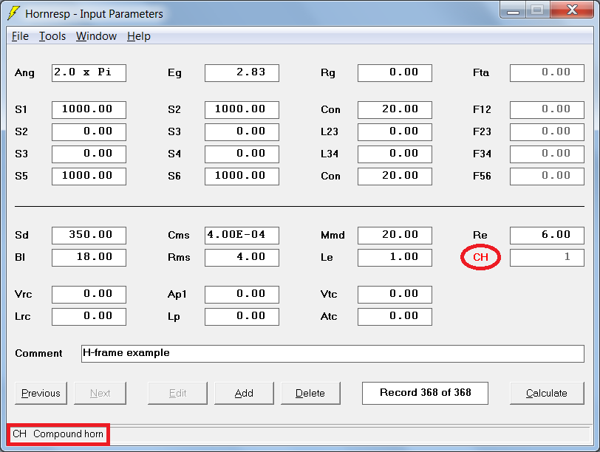Click the Cms field showing 4.00E-04
The height and width of the screenshot is (452, 600).
242,235
